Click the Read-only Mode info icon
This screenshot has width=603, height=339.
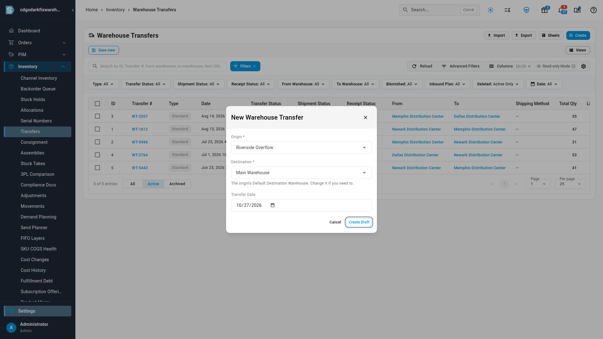point(573,66)
